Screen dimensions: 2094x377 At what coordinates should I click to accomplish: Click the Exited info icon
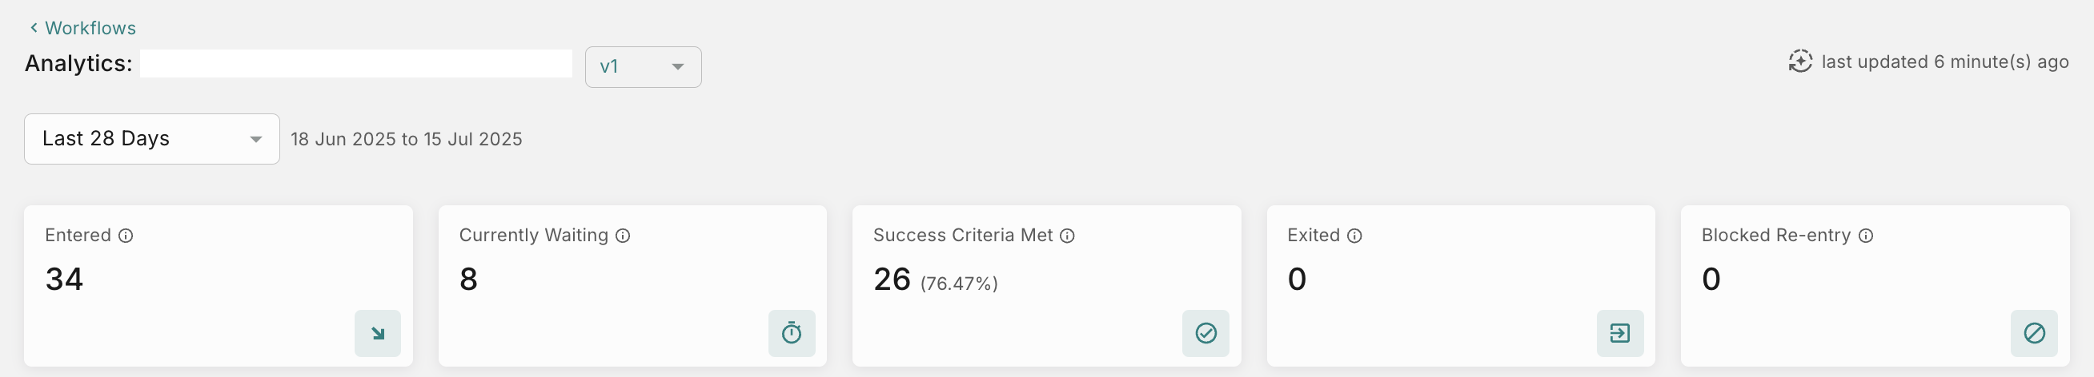pos(1354,236)
